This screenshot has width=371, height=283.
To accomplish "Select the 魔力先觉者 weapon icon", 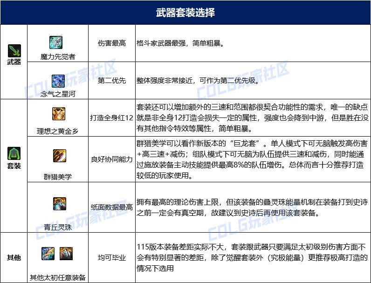I will (56, 42).
